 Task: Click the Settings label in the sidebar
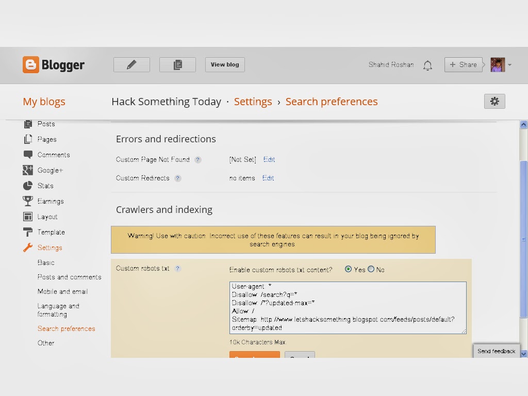click(x=50, y=248)
